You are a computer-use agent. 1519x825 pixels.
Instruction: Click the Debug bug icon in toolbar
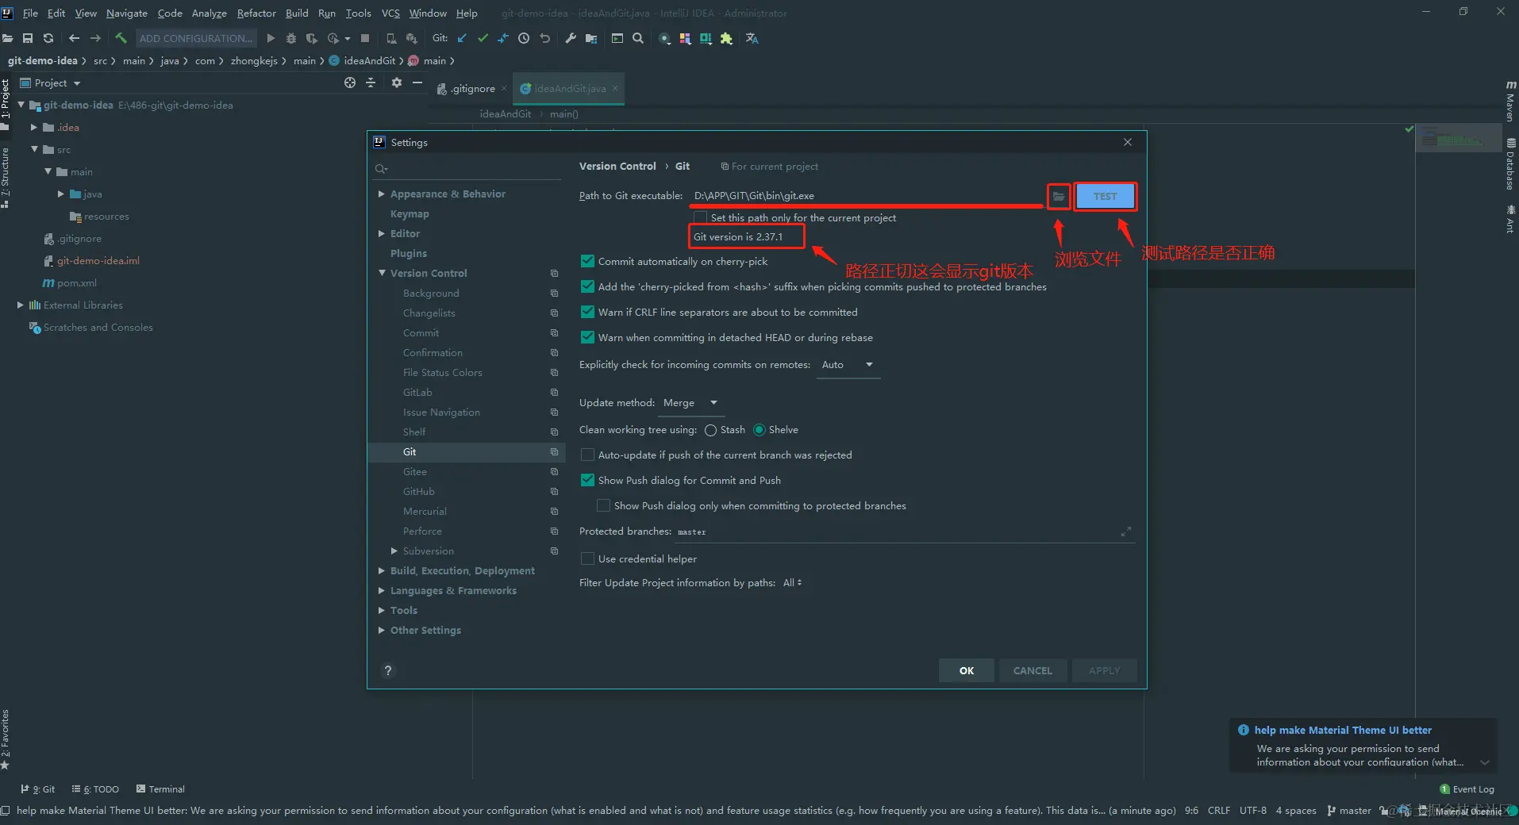coord(291,38)
